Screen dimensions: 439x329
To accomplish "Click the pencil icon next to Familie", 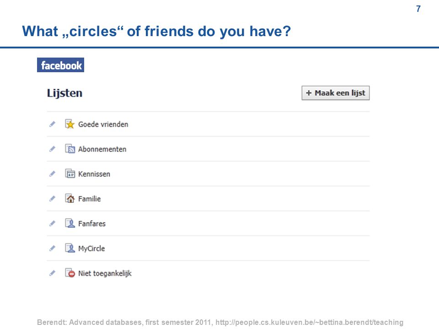I will [x=52, y=199].
